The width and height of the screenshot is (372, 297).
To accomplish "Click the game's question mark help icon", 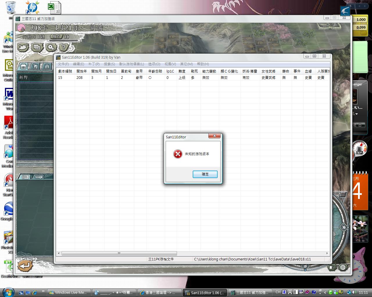I will [64, 47].
